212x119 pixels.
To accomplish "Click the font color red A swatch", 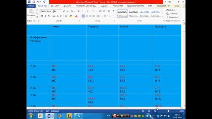I will tap(76, 16).
